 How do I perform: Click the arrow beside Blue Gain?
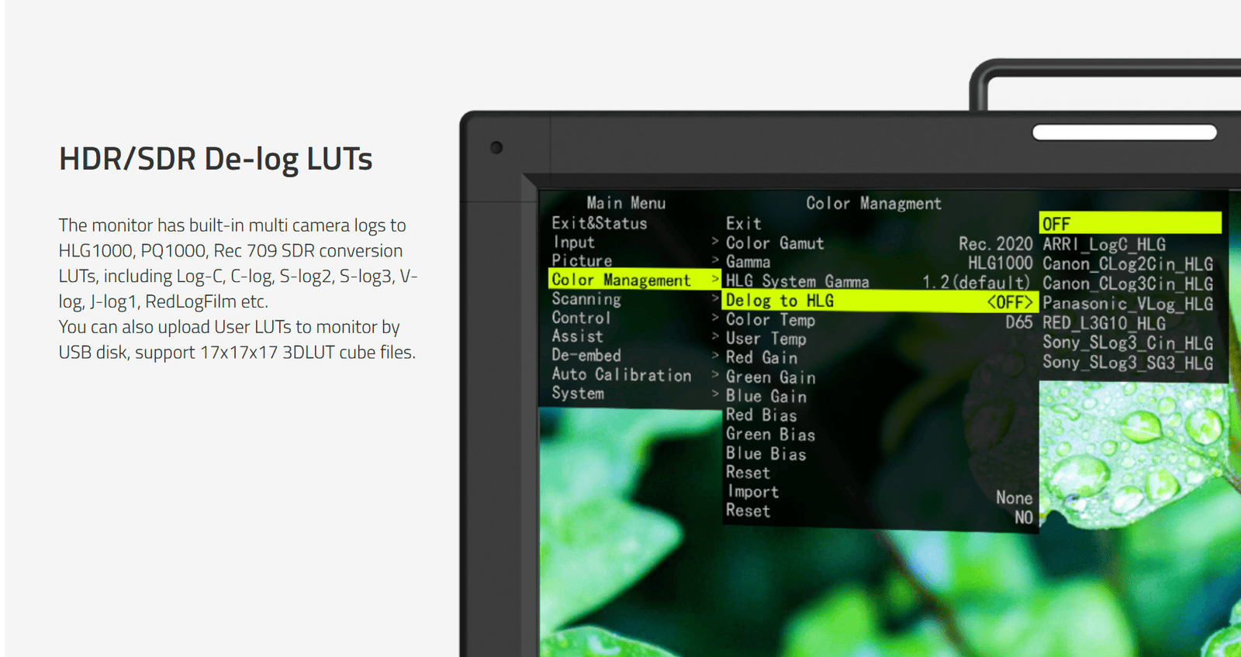tap(715, 394)
